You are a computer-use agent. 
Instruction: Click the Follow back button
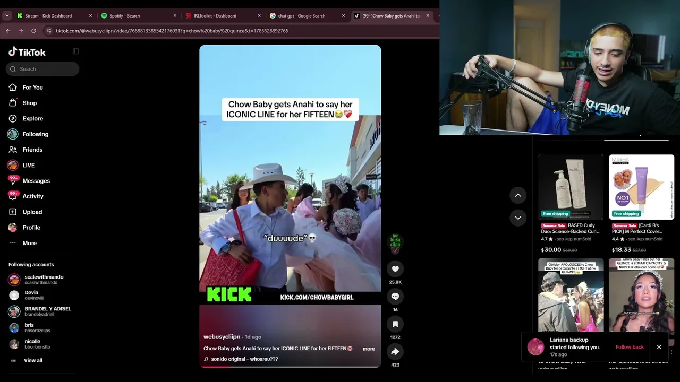coord(630,347)
